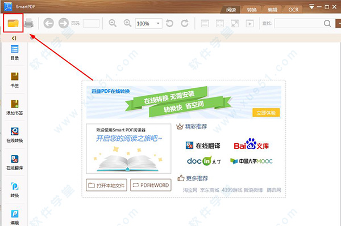Click the 打开本地文件 button

pos(106,185)
